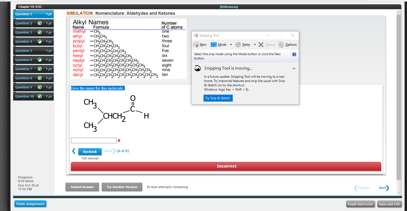Click the Cancel button in Snipping Tool
407x211 pixels.
tap(267, 45)
